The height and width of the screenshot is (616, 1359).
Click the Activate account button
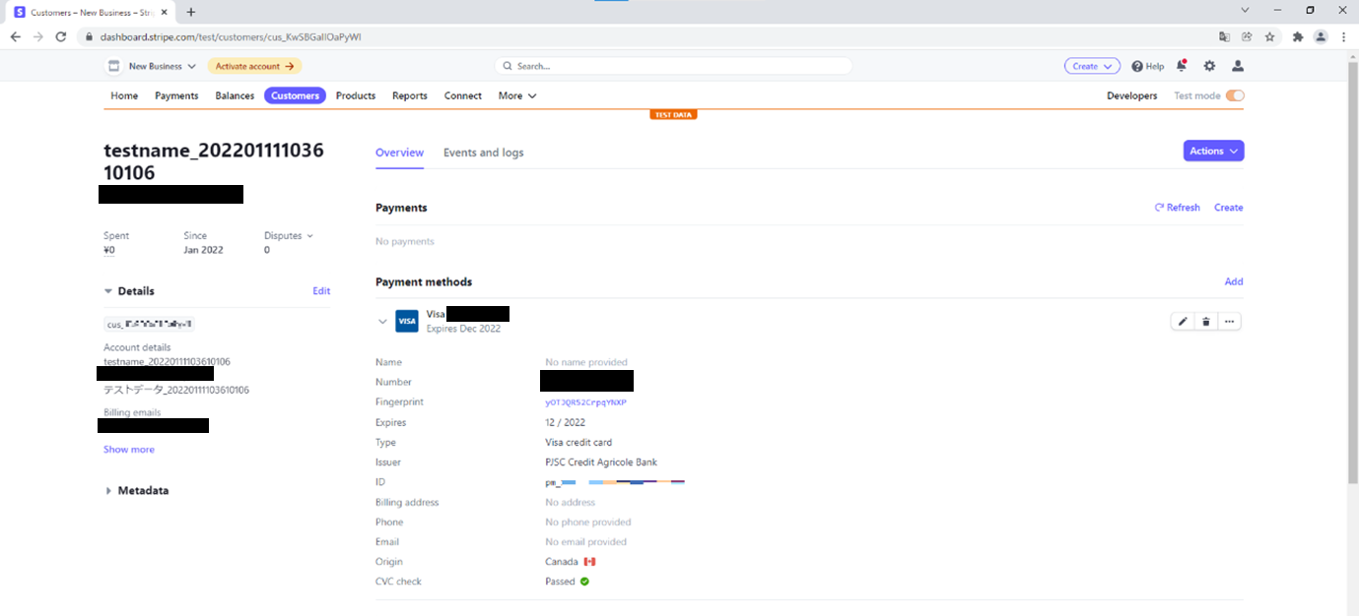254,66
